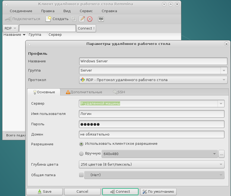This screenshot has height=196, width=231.
Task: Sort list by the Название column header
Action: 14,35
